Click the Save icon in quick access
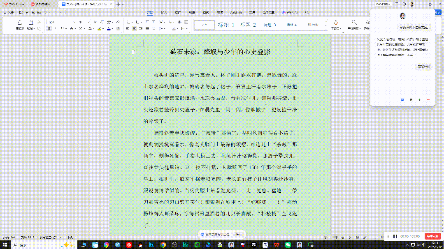 point(21,12)
